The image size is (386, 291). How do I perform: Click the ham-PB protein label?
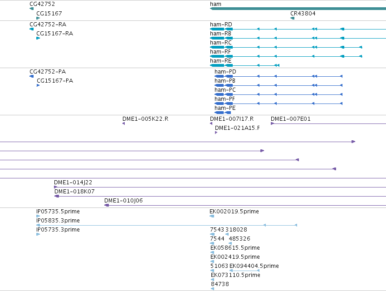[x=225, y=81]
